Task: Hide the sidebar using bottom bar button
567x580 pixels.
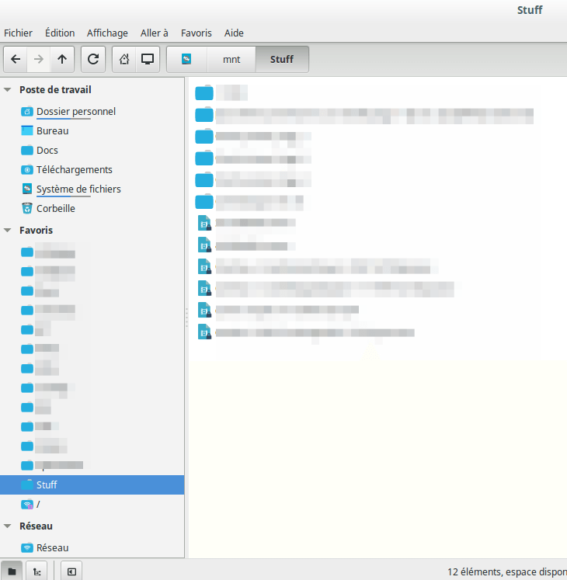Action: coord(71,571)
